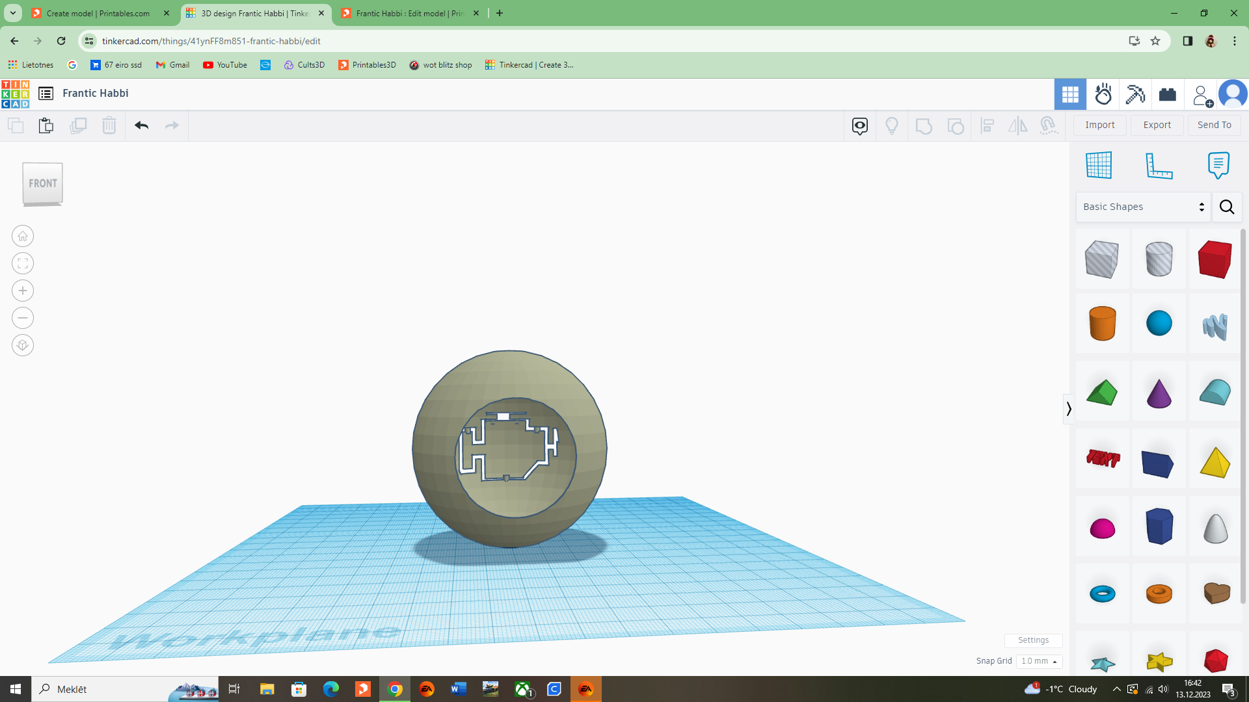This screenshot has width=1249, height=702.
Task: Open the Basic Shapes dropdown
Action: pos(1143,207)
